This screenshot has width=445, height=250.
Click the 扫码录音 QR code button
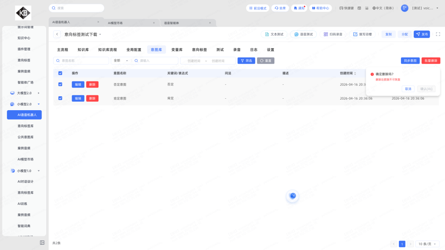coord(333,35)
